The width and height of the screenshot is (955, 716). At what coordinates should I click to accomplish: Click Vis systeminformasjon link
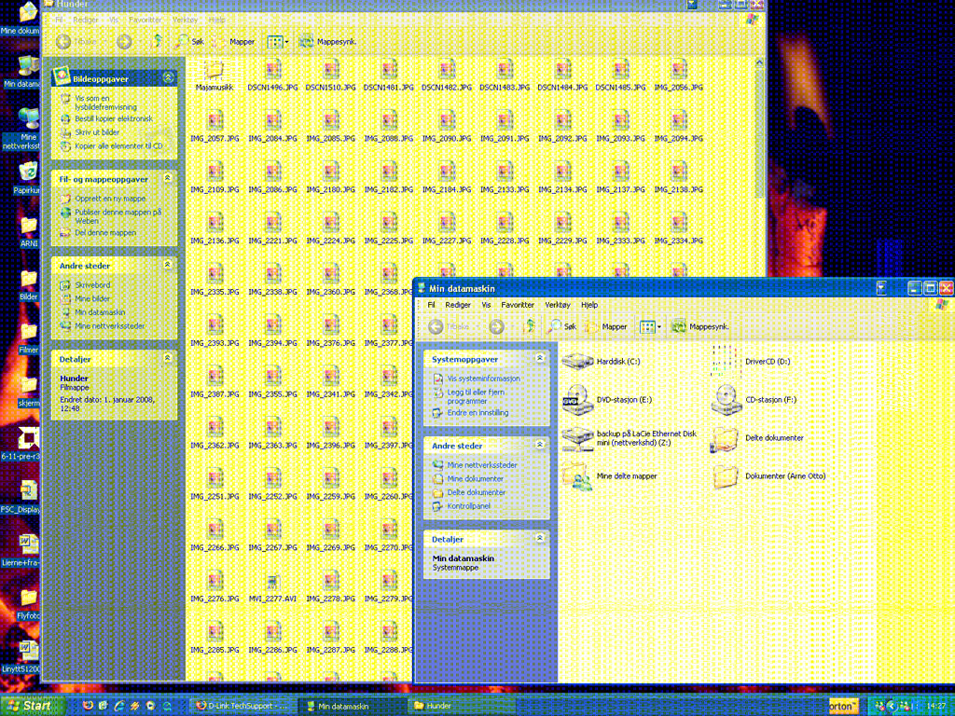484,379
